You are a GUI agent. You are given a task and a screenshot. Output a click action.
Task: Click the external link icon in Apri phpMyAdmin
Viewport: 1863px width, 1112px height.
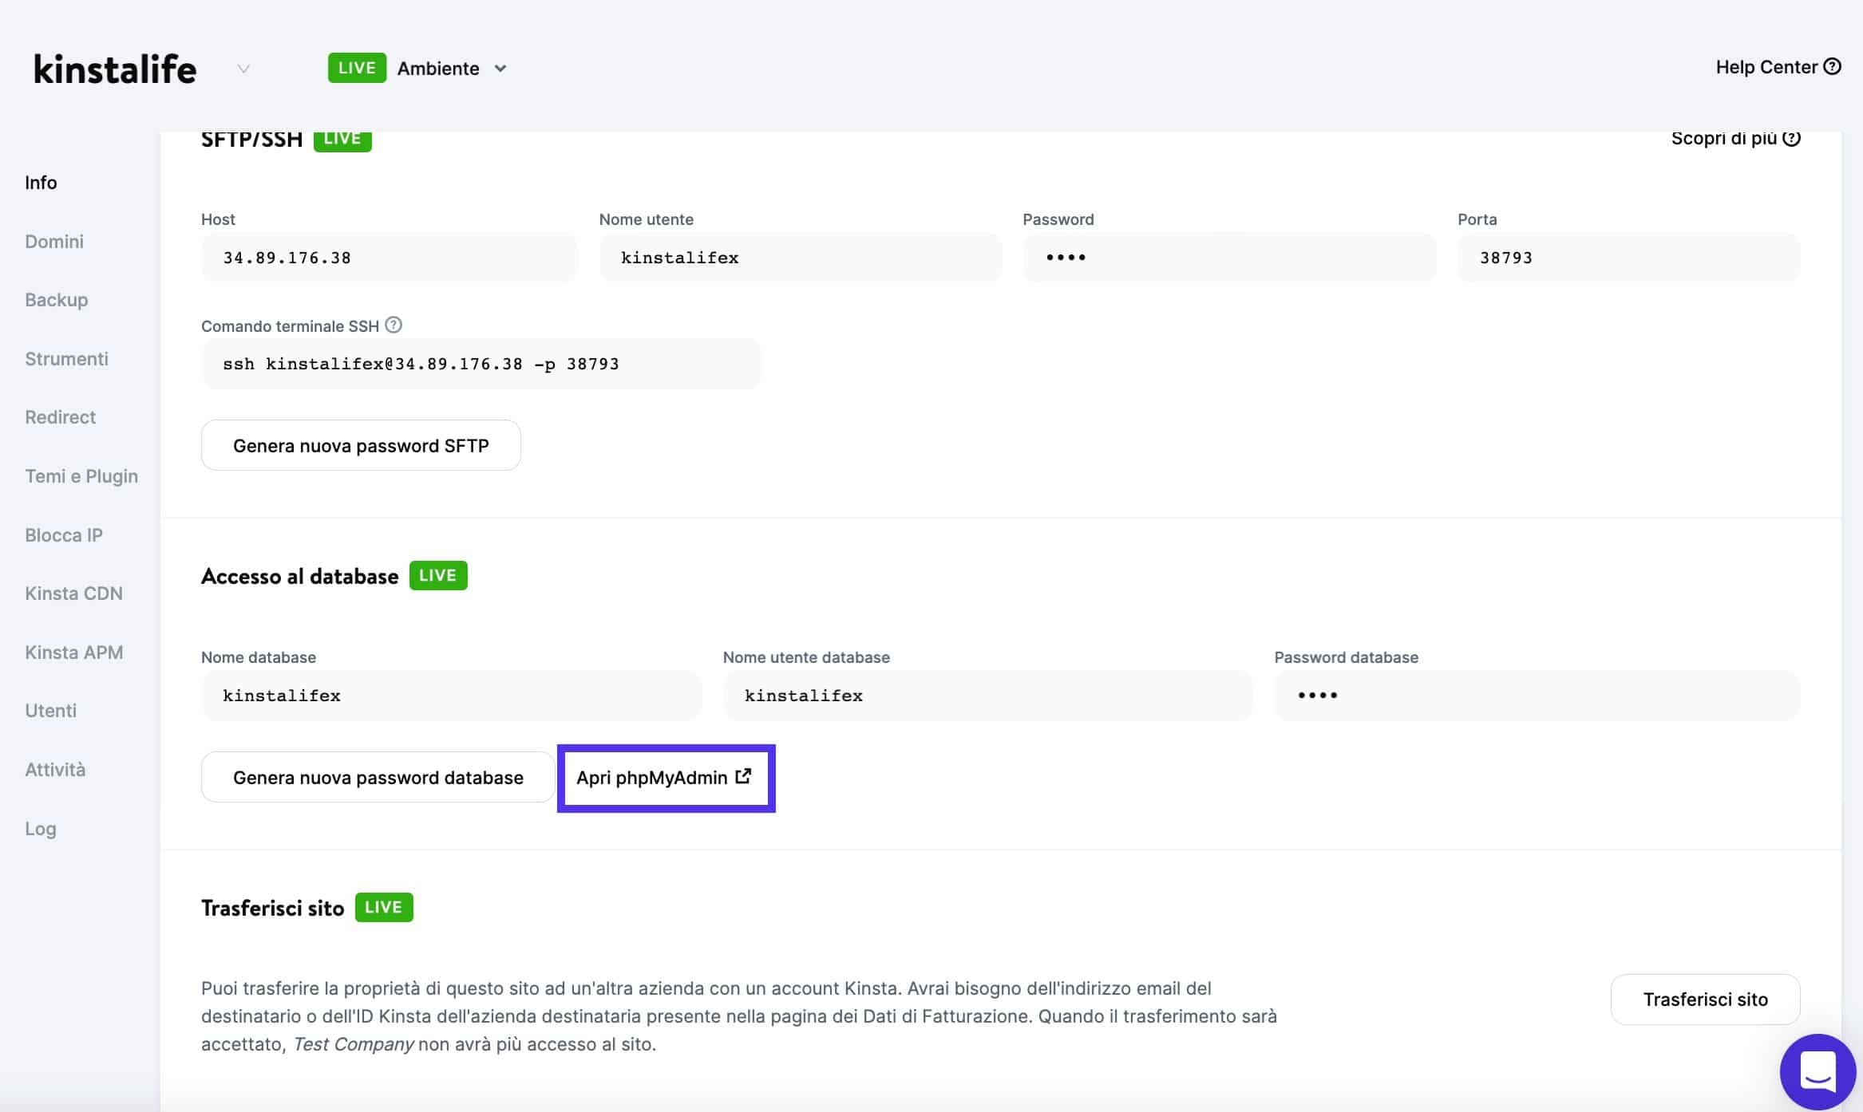pyautogui.click(x=742, y=776)
